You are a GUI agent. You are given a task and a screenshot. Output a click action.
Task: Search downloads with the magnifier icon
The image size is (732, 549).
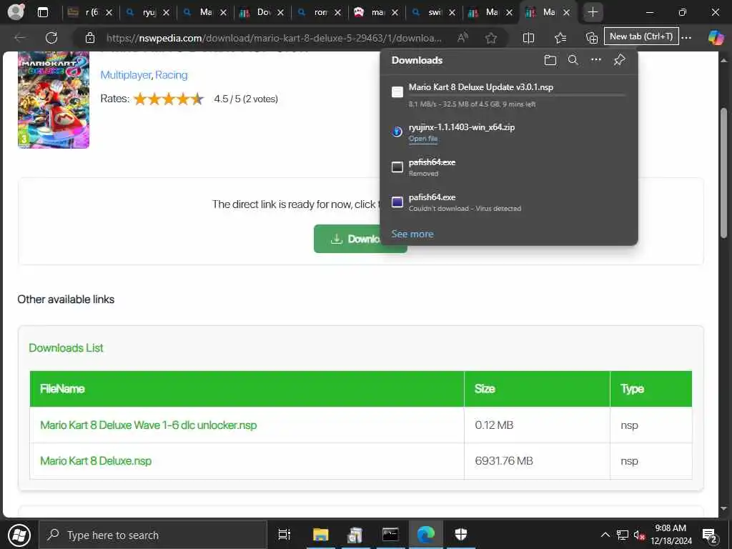pyautogui.click(x=573, y=60)
